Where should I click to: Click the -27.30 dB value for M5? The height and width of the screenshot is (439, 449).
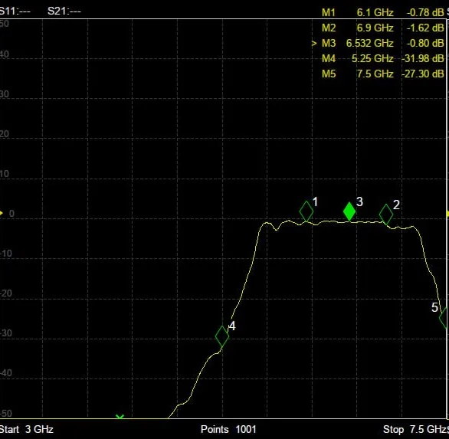coord(423,74)
